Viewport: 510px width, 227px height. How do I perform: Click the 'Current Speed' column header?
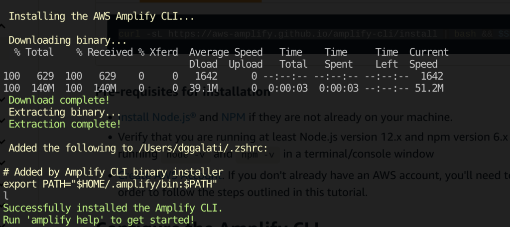click(428, 58)
